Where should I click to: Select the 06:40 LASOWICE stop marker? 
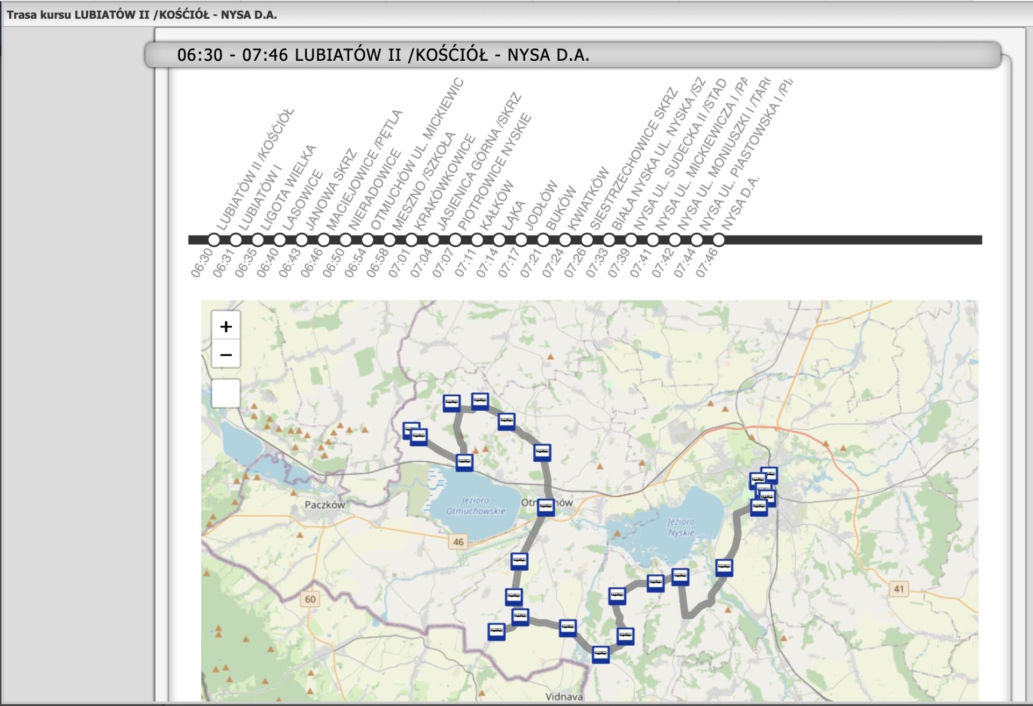tap(280, 240)
